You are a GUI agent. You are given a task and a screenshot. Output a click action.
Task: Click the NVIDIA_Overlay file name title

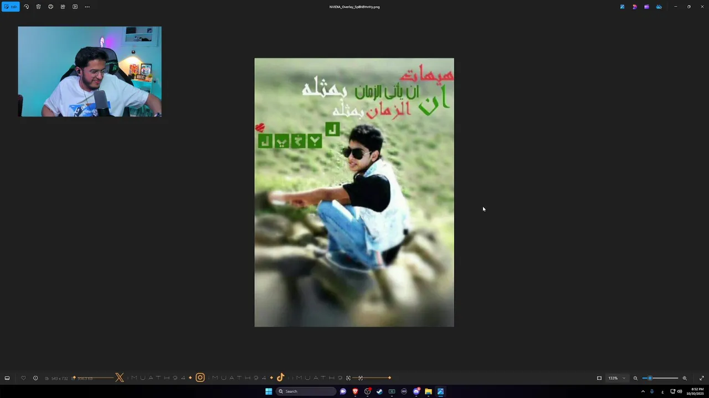[x=354, y=7]
